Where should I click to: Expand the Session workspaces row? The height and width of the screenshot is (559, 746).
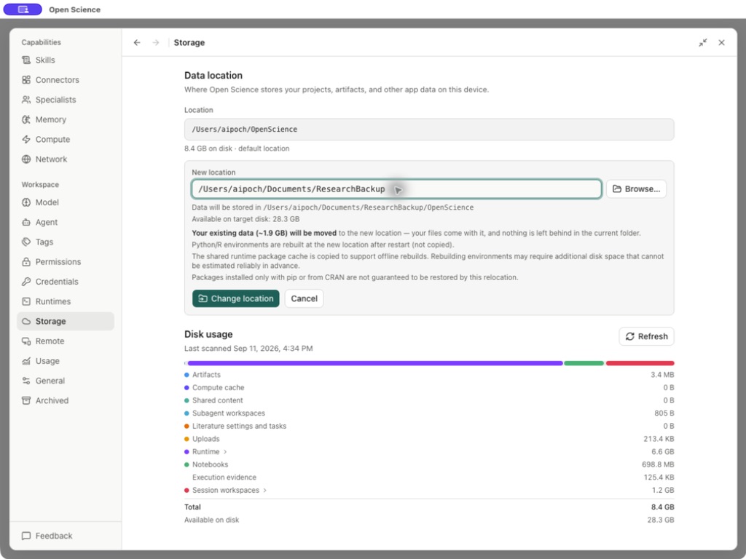coord(265,490)
